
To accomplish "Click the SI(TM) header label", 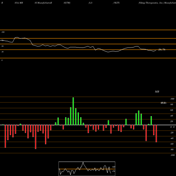I will coord(67,3).
